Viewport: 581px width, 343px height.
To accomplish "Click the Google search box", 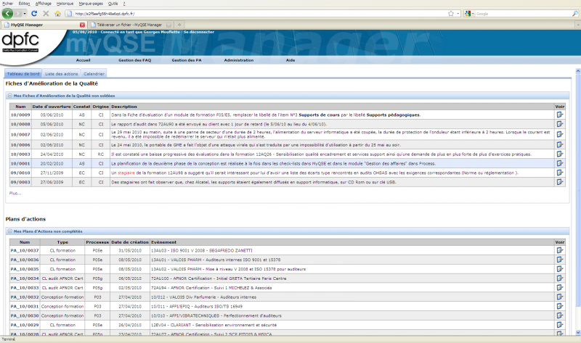I will pyautogui.click(x=522, y=14).
